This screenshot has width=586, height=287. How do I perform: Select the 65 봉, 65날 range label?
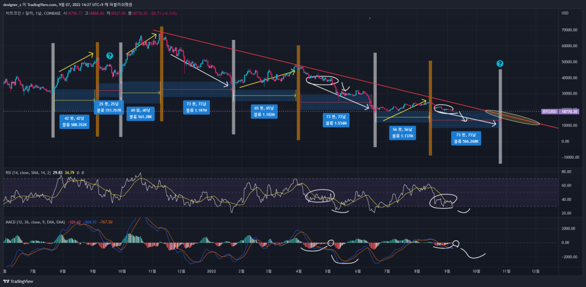pos(264,111)
